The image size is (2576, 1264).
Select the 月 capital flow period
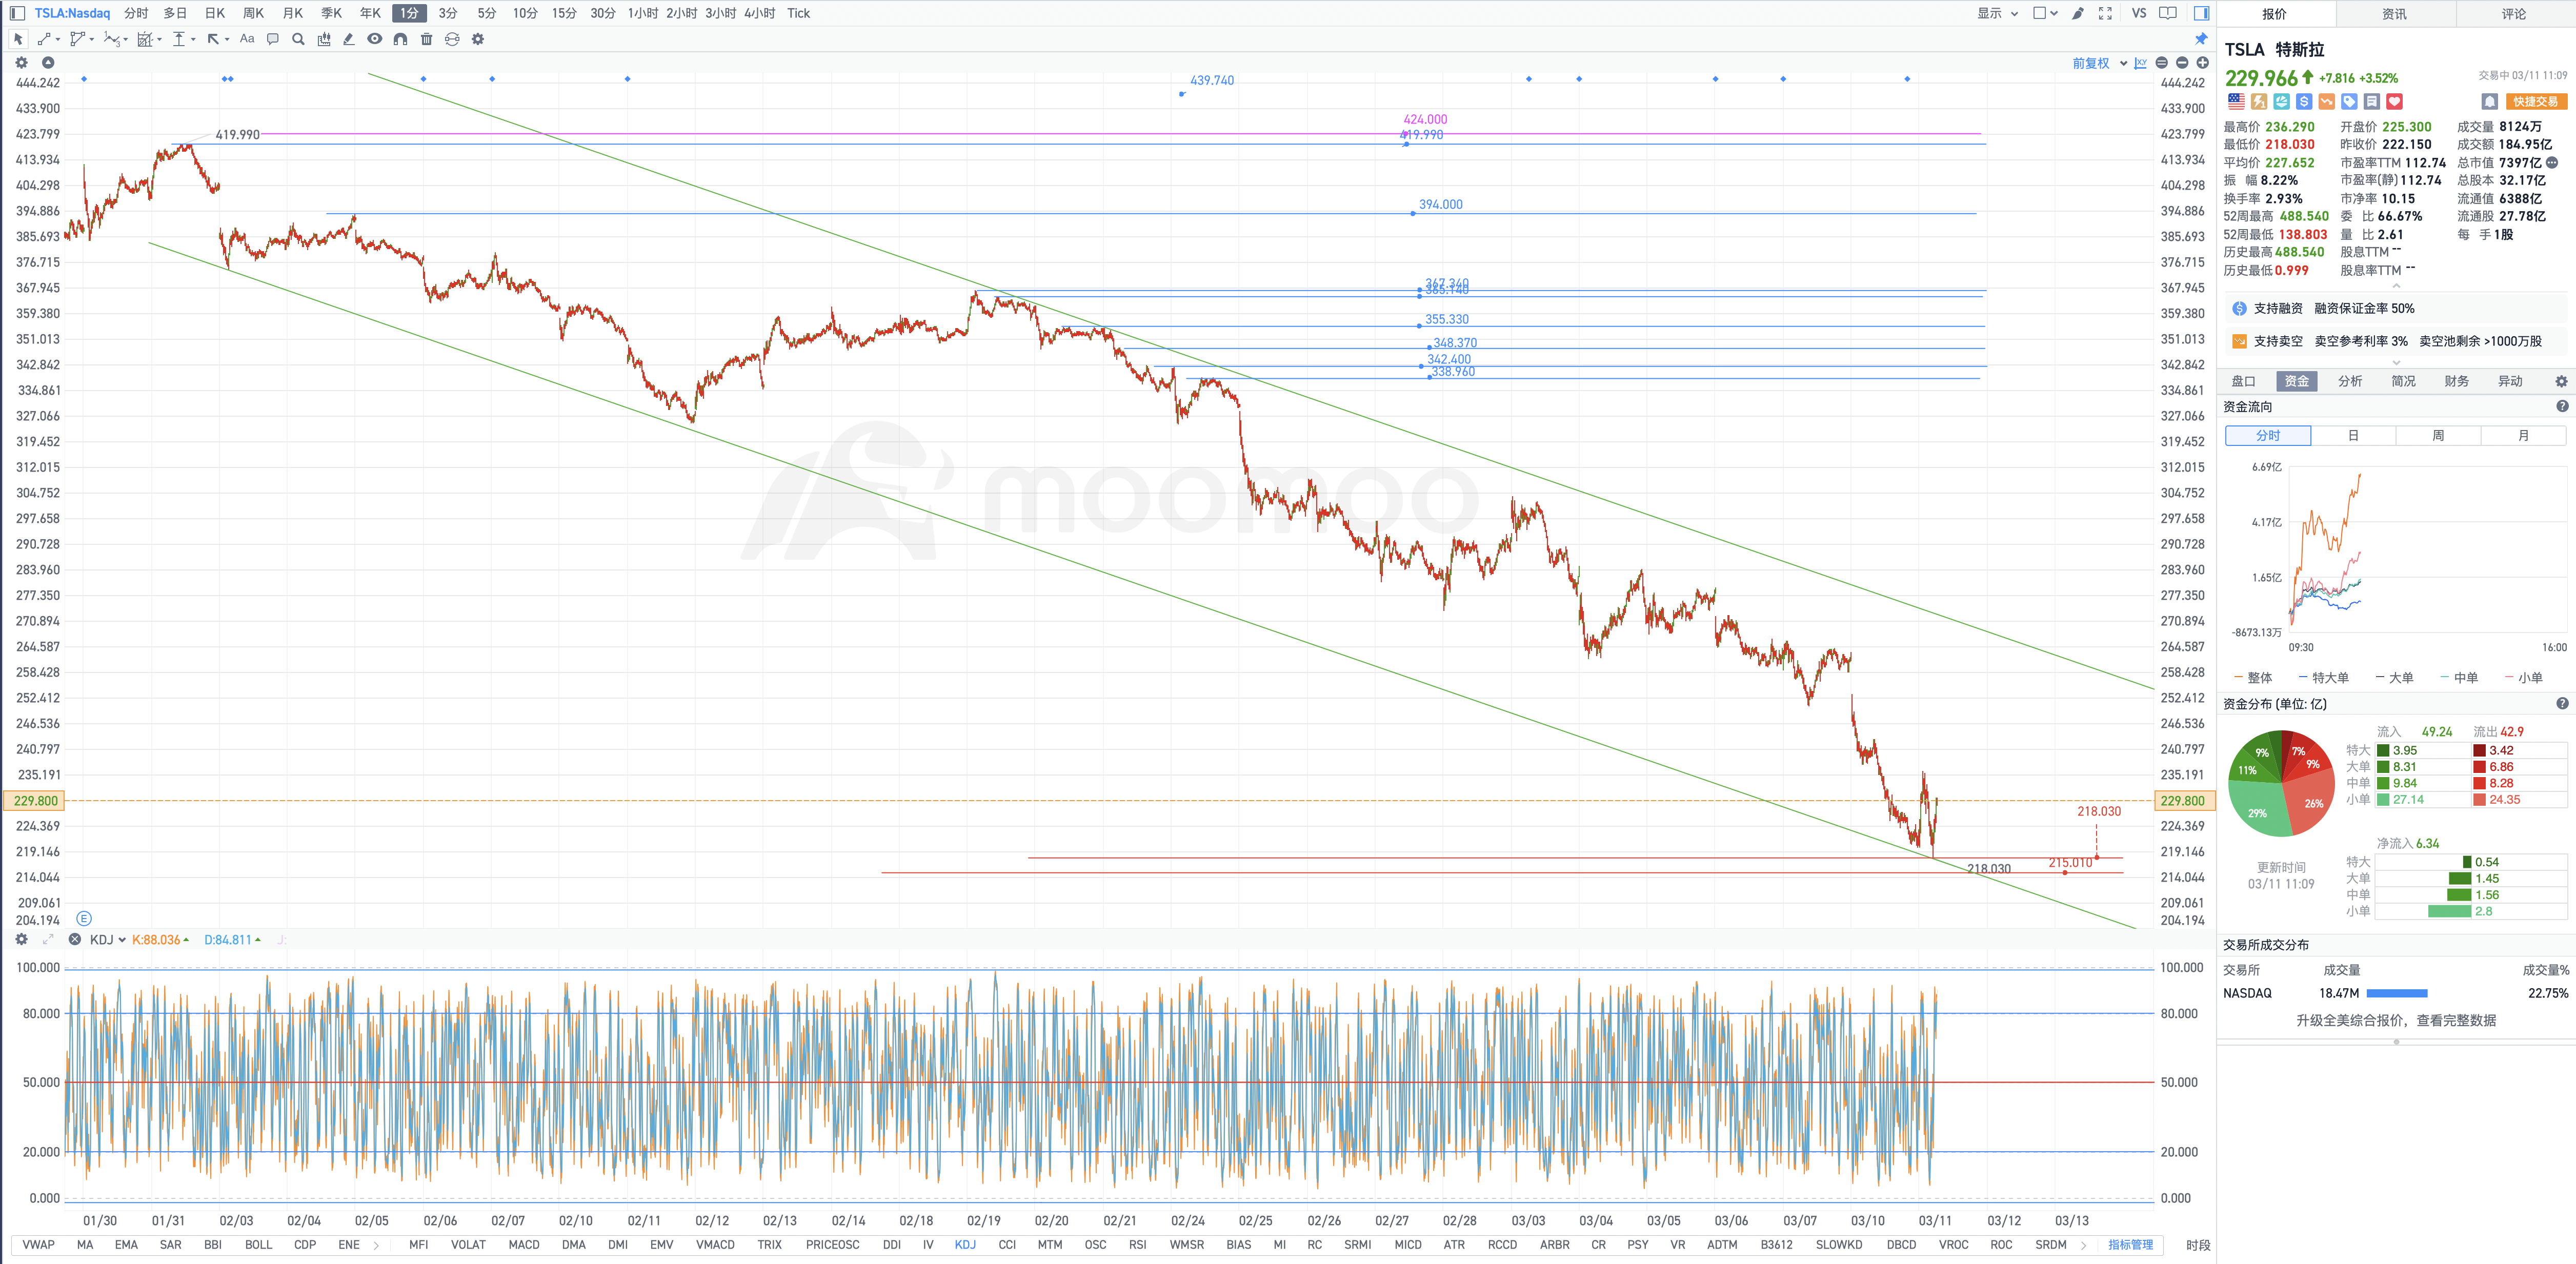(2523, 435)
